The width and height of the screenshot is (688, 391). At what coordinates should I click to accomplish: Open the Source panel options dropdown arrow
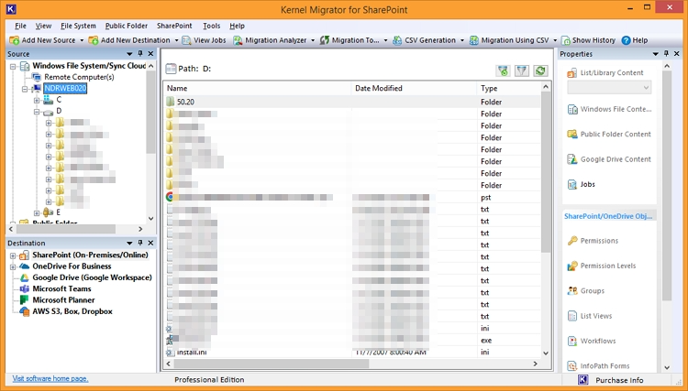[x=129, y=54]
